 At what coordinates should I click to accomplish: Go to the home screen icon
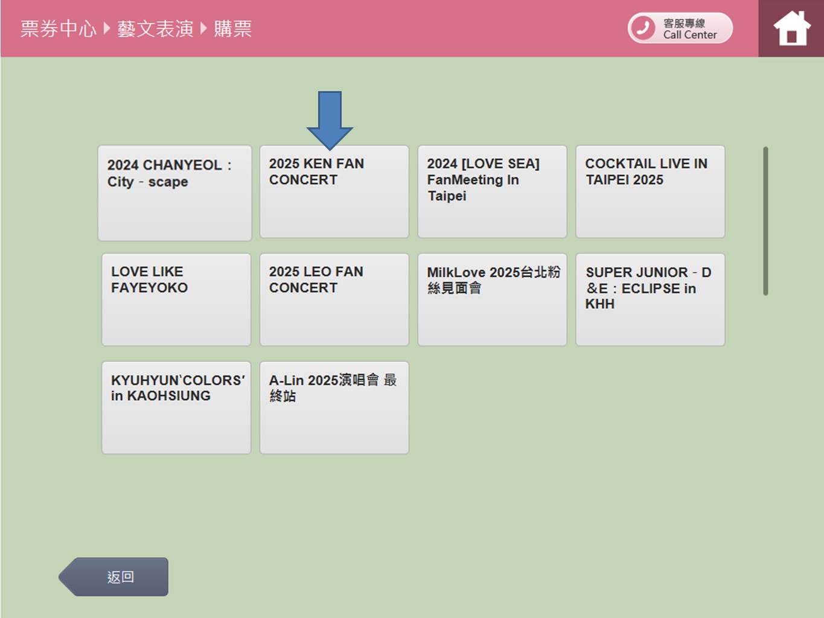pos(791,28)
